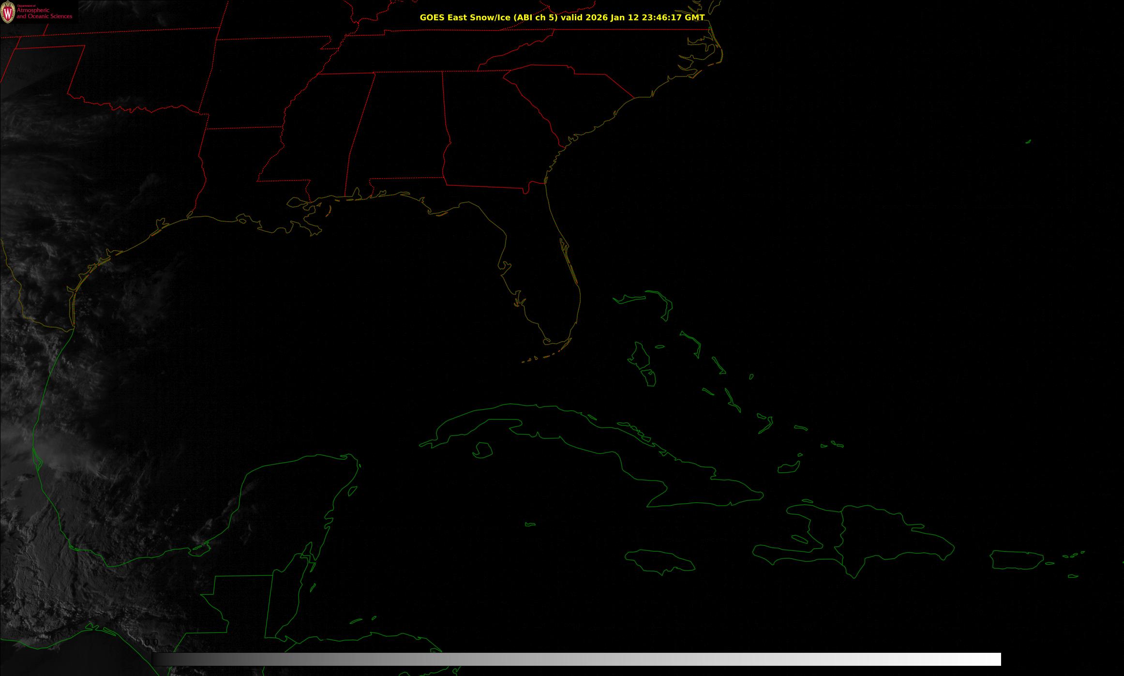
Task: Click the University of Wisconsin W crest logo
Action: [x=8, y=12]
